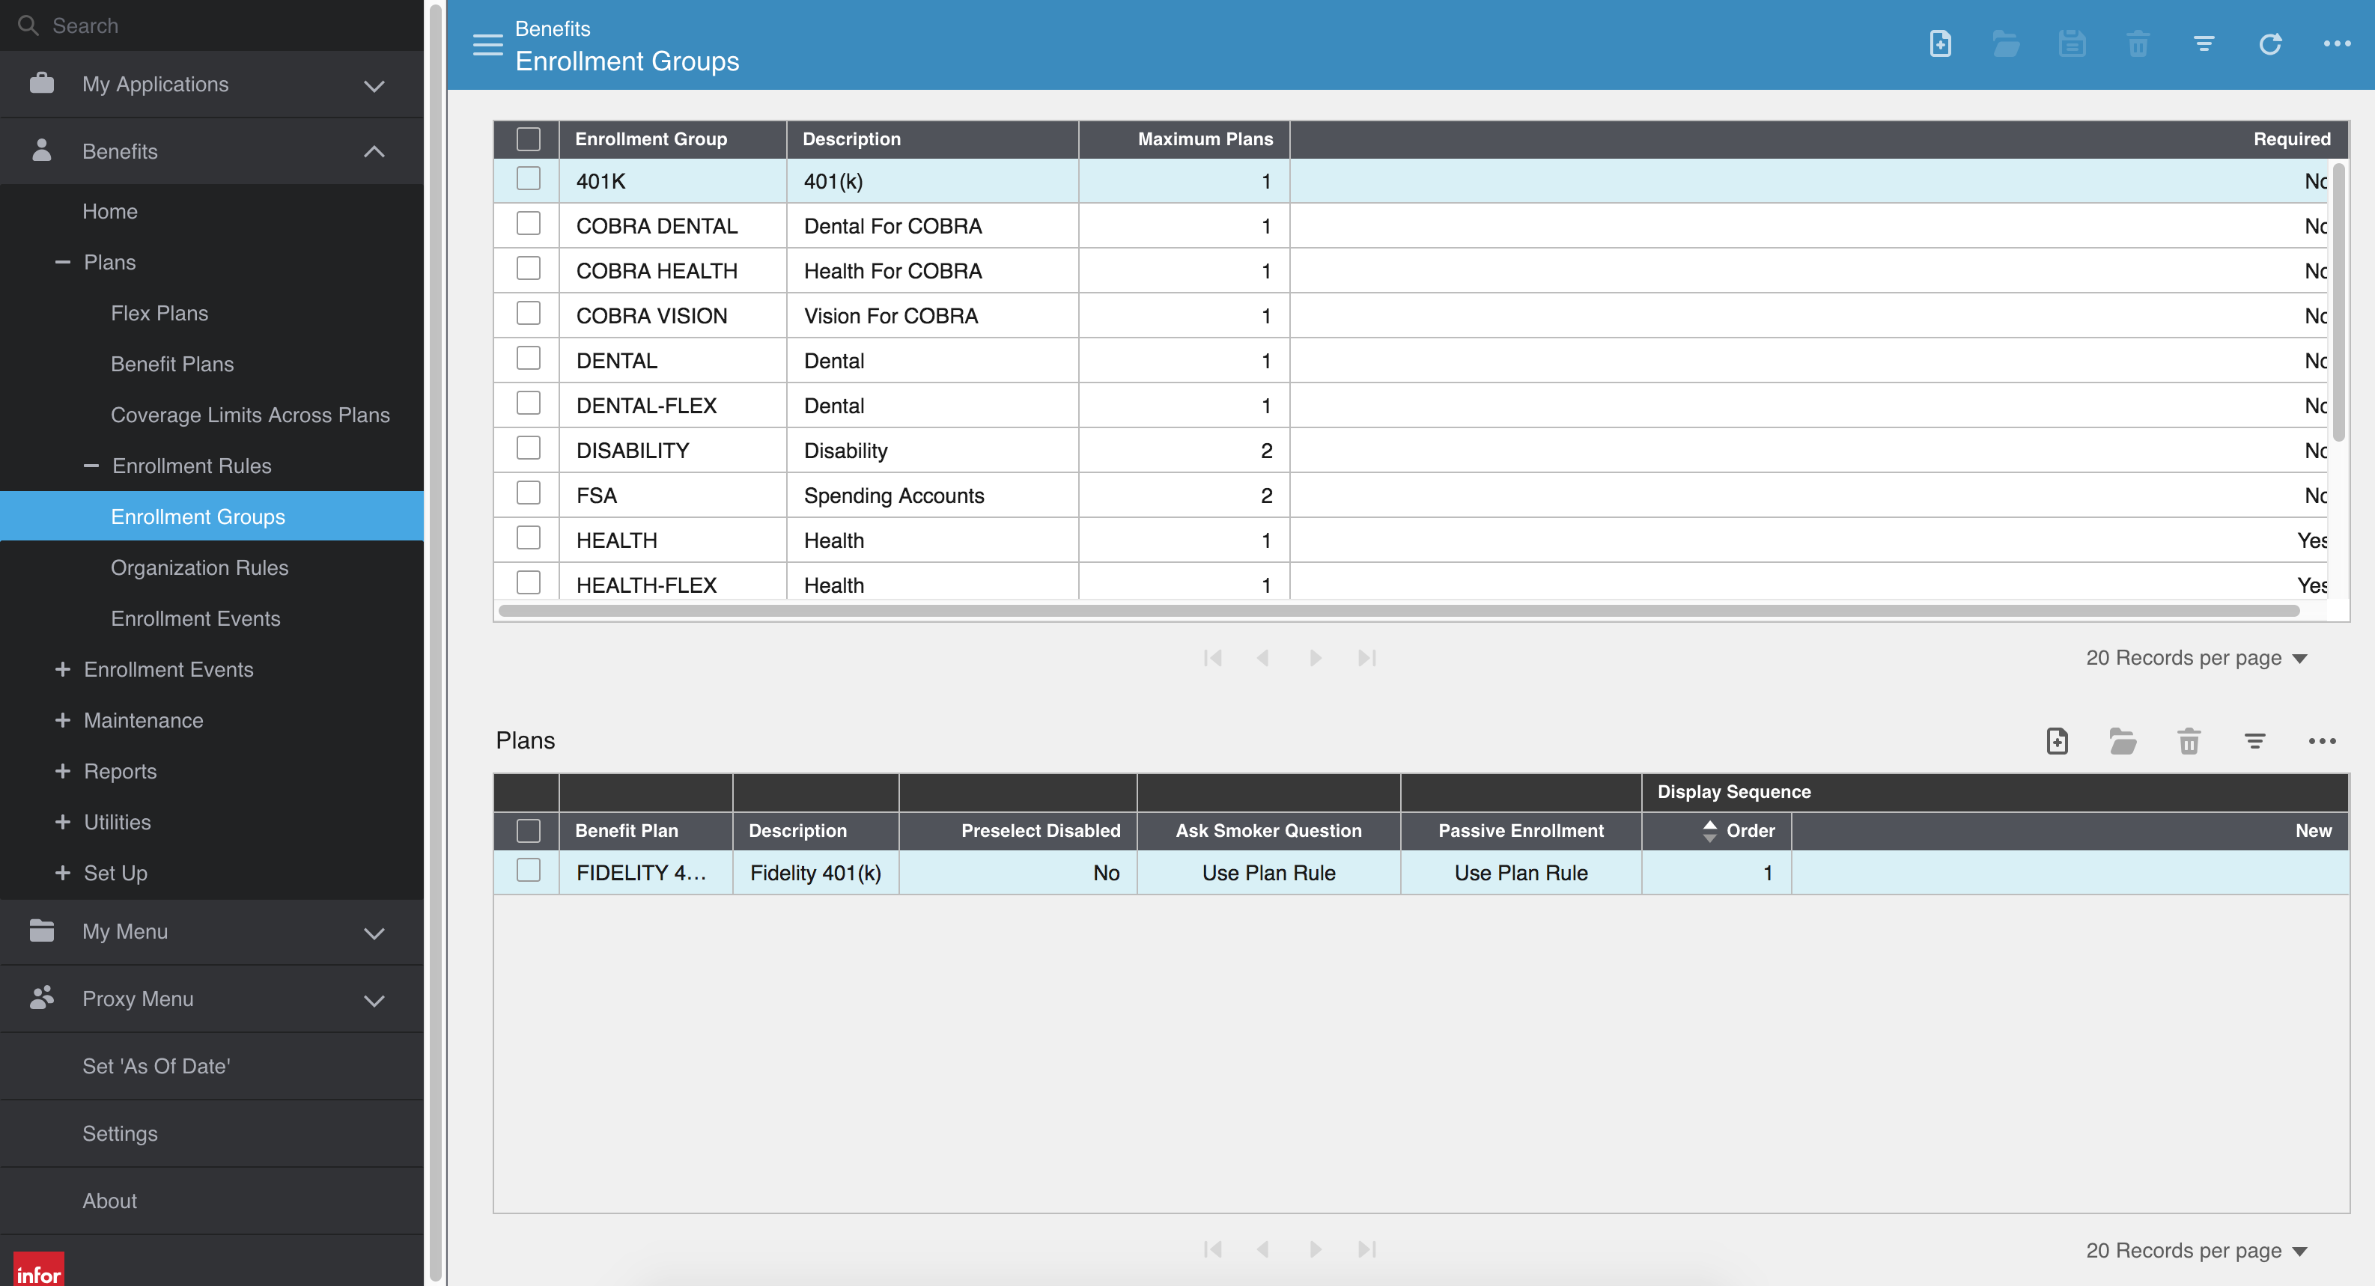Open the About link in sidebar
This screenshot has height=1286, width=2375.
click(x=109, y=1200)
